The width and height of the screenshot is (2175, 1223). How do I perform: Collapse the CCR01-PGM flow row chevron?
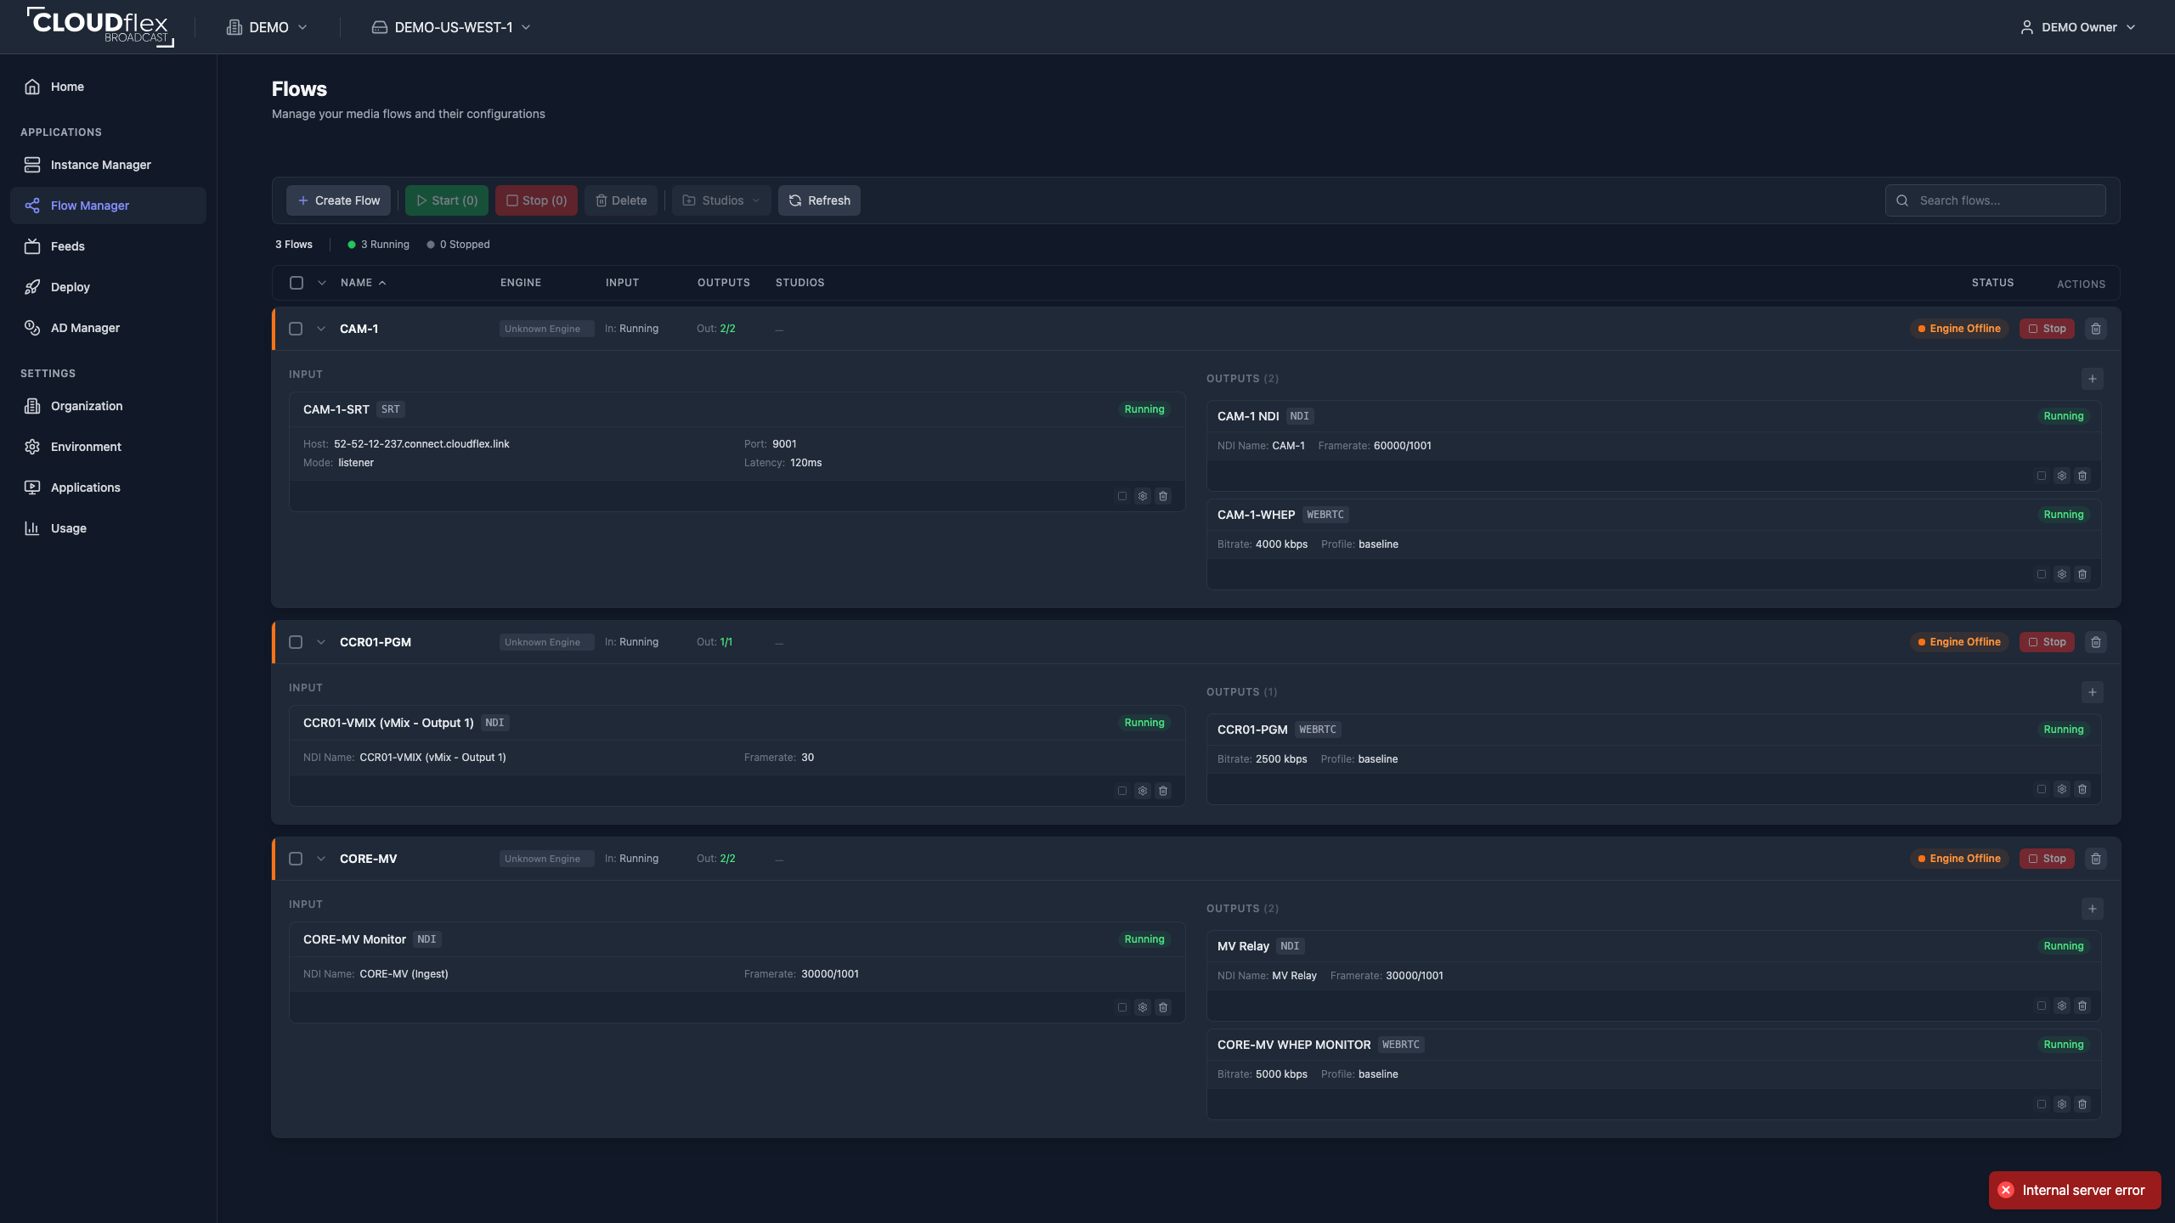pyautogui.click(x=321, y=642)
